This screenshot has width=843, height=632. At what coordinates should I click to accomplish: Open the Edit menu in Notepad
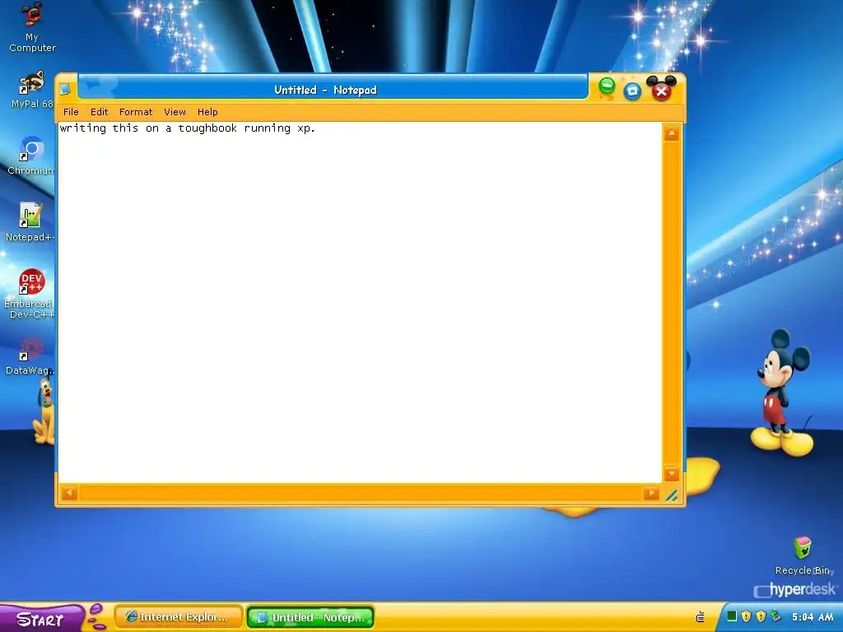coord(99,112)
